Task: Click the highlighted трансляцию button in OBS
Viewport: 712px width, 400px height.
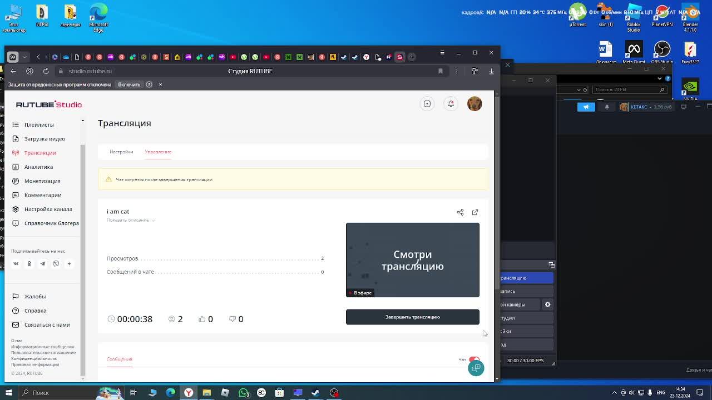Action: (527, 278)
